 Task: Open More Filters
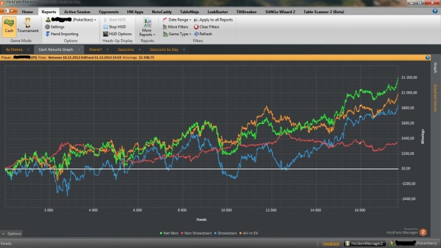point(176,26)
